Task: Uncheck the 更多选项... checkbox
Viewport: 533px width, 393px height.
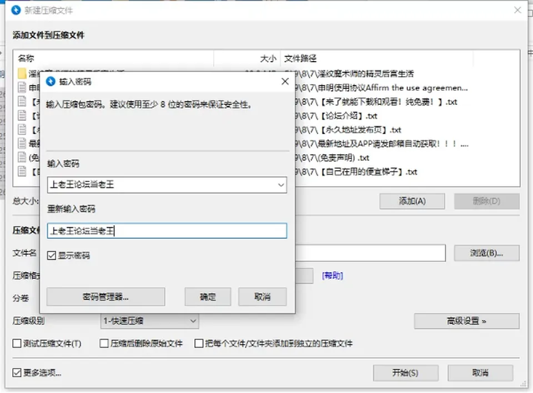Action: (17, 372)
